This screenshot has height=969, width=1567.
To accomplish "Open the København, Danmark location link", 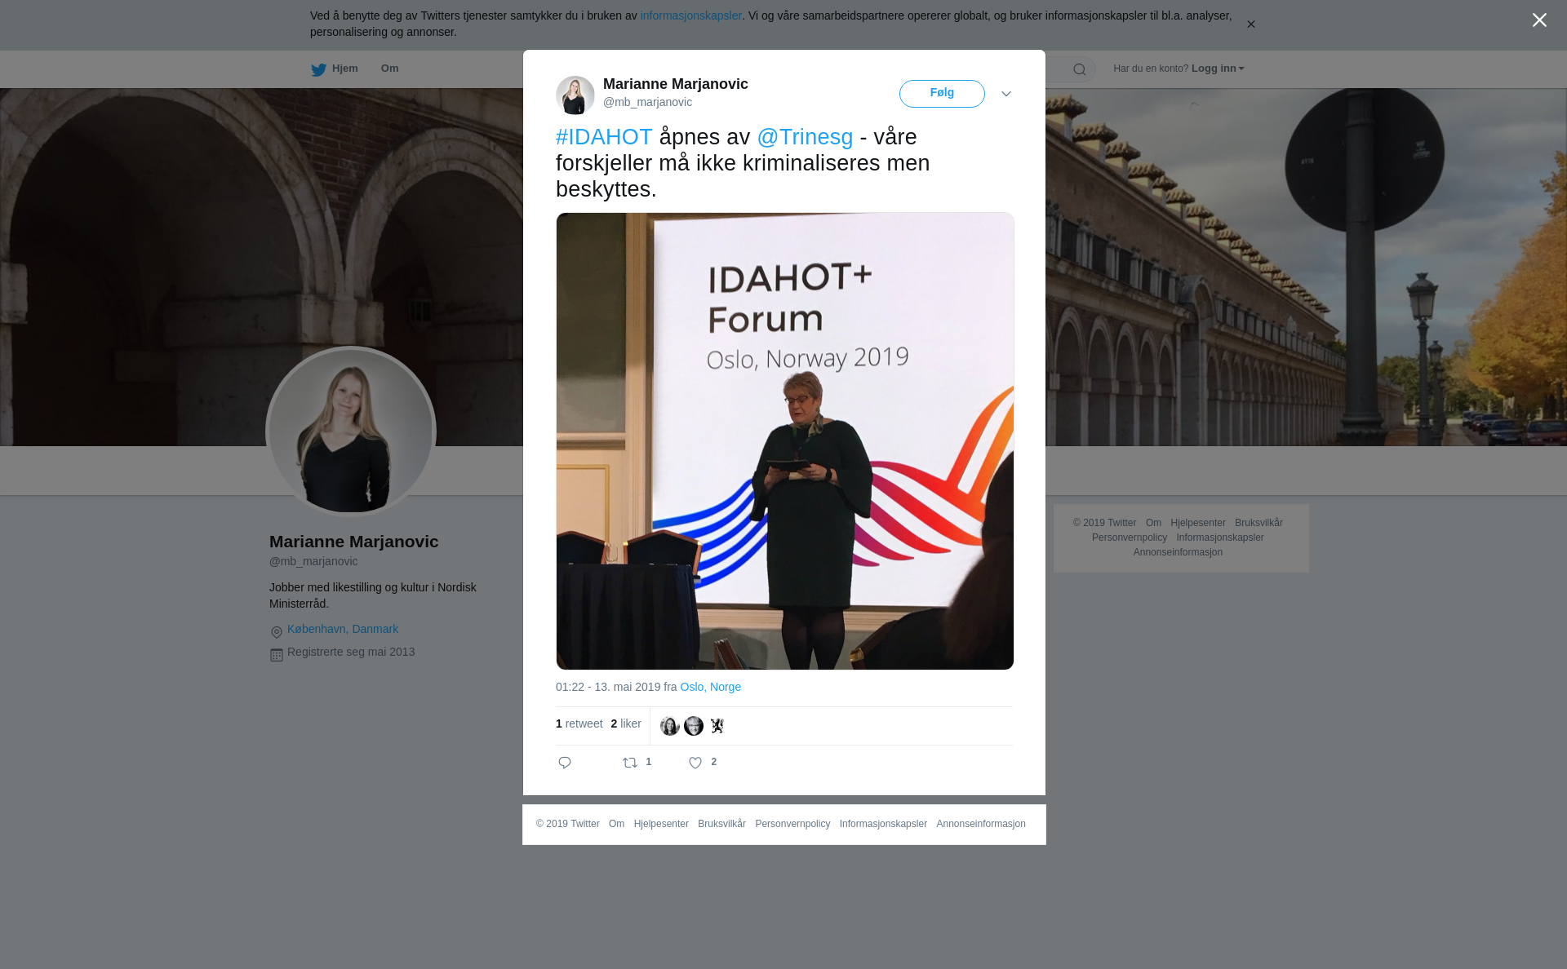I will point(343,629).
